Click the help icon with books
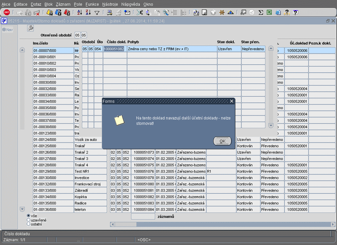Viewport: 337px width, 245px height. coord(287,13)
